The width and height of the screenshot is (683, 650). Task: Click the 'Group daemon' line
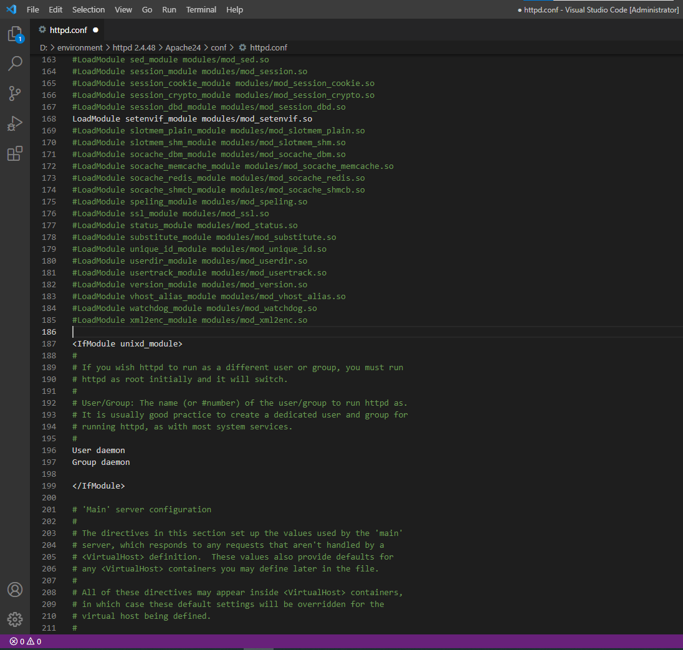101,462
